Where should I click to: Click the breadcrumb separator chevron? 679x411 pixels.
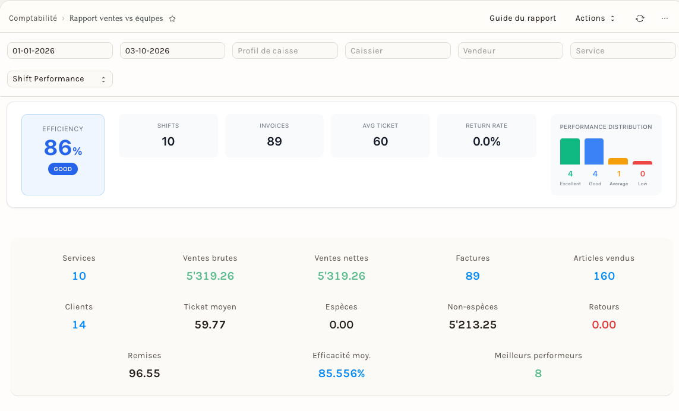tap(63, 18)
